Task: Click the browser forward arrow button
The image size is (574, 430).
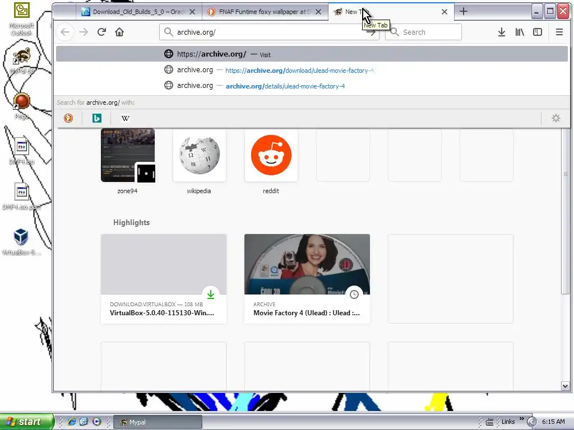Action: pyautogui.click(x=84, y=32)
